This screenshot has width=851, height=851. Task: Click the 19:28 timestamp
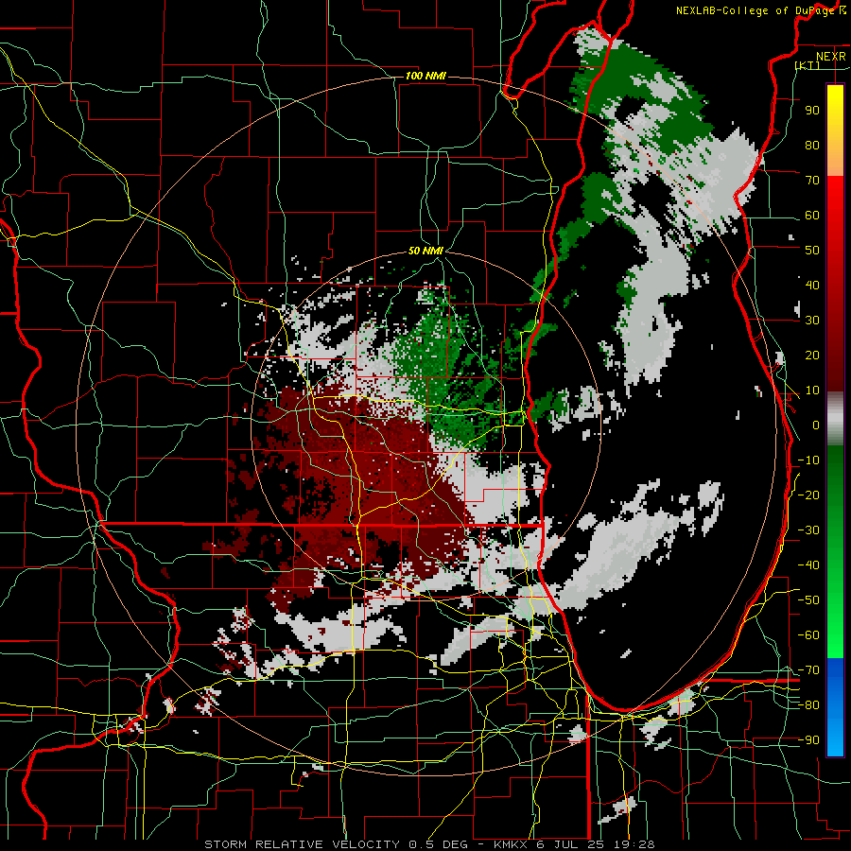click(x=635, y=844)
